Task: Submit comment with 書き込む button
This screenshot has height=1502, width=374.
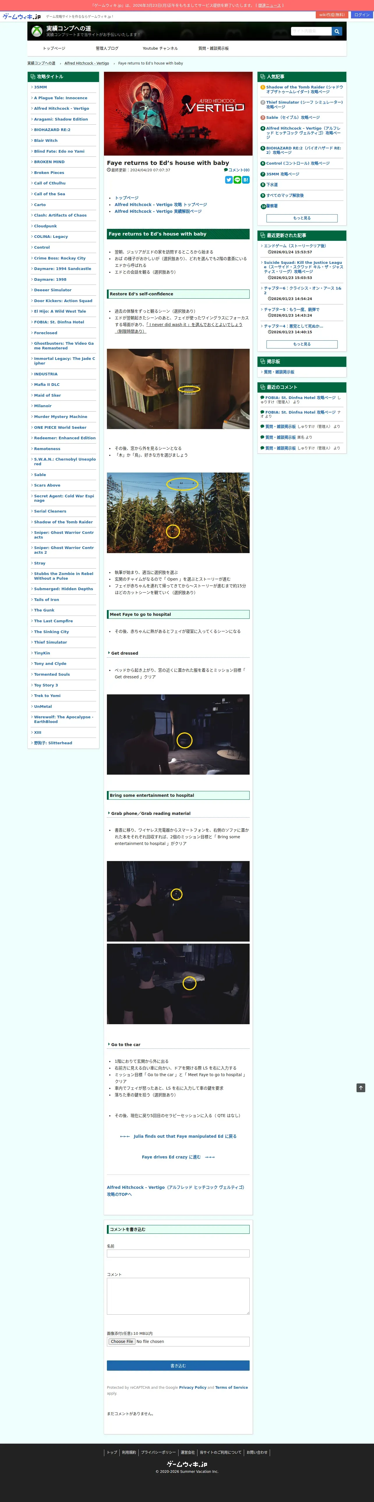Action: 178,1366
